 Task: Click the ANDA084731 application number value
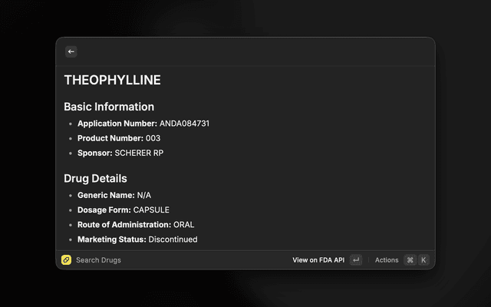pos(185,124)
